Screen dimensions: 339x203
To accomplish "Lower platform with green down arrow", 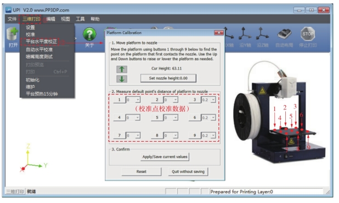I will (122, 79).
